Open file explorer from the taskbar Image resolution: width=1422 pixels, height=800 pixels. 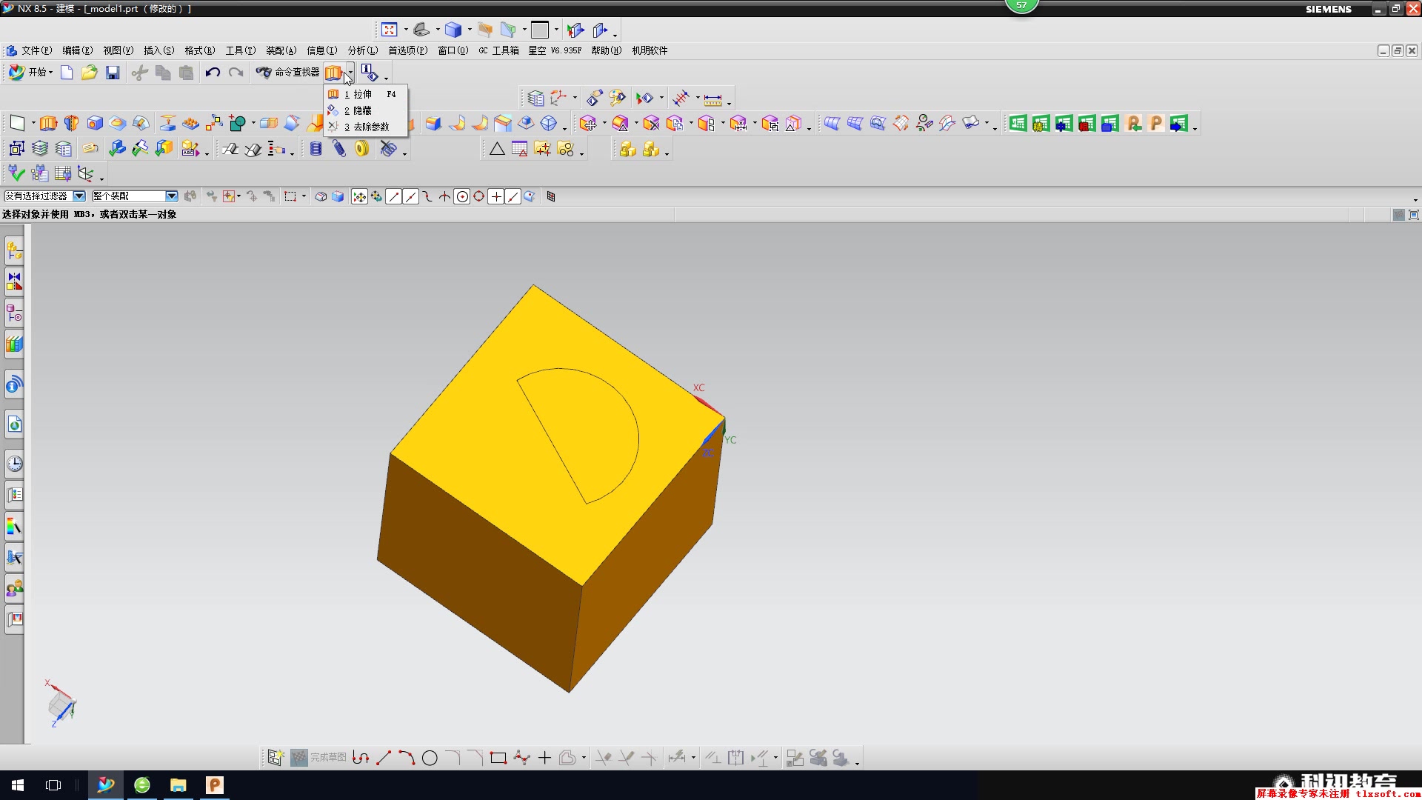click(178, 785)
